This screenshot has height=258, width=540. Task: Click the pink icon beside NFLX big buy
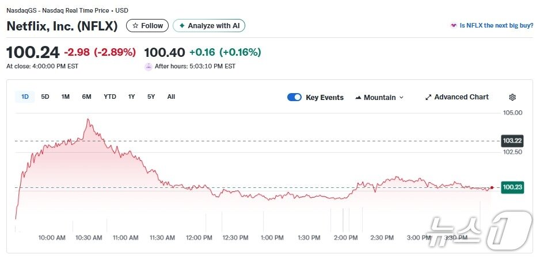(454, 26)
